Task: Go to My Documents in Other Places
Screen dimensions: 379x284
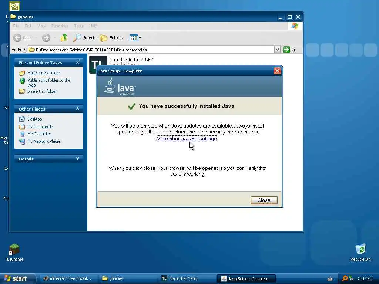Action: pos(40,126)
